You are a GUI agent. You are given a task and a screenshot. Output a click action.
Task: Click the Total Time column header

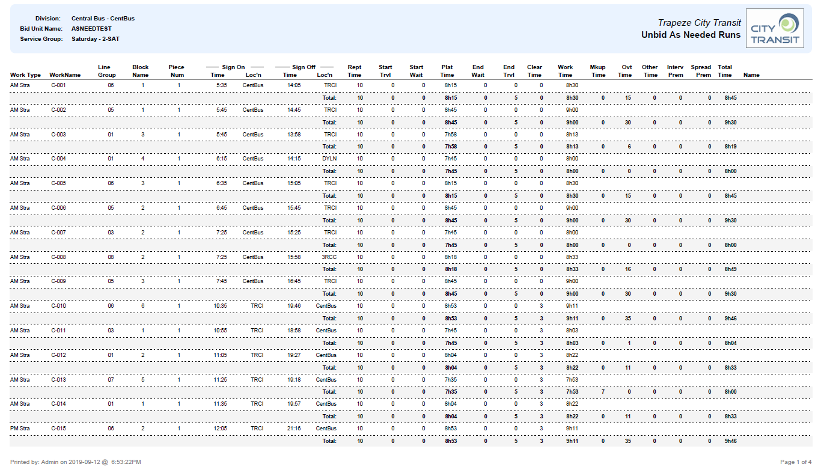pos(725,70)
